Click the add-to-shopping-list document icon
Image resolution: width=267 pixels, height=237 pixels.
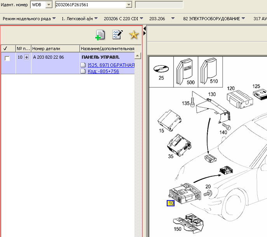coord(100,35)
